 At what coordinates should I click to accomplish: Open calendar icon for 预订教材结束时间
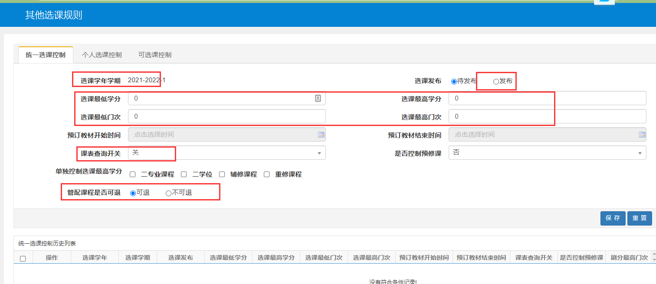[642, 135]
